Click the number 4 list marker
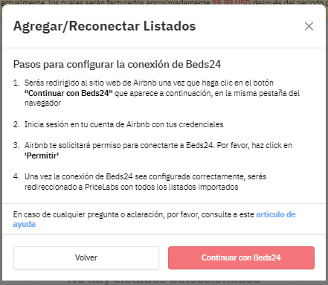Image resolution: width=328 pixels, height=285 pixels. point(16,176)
